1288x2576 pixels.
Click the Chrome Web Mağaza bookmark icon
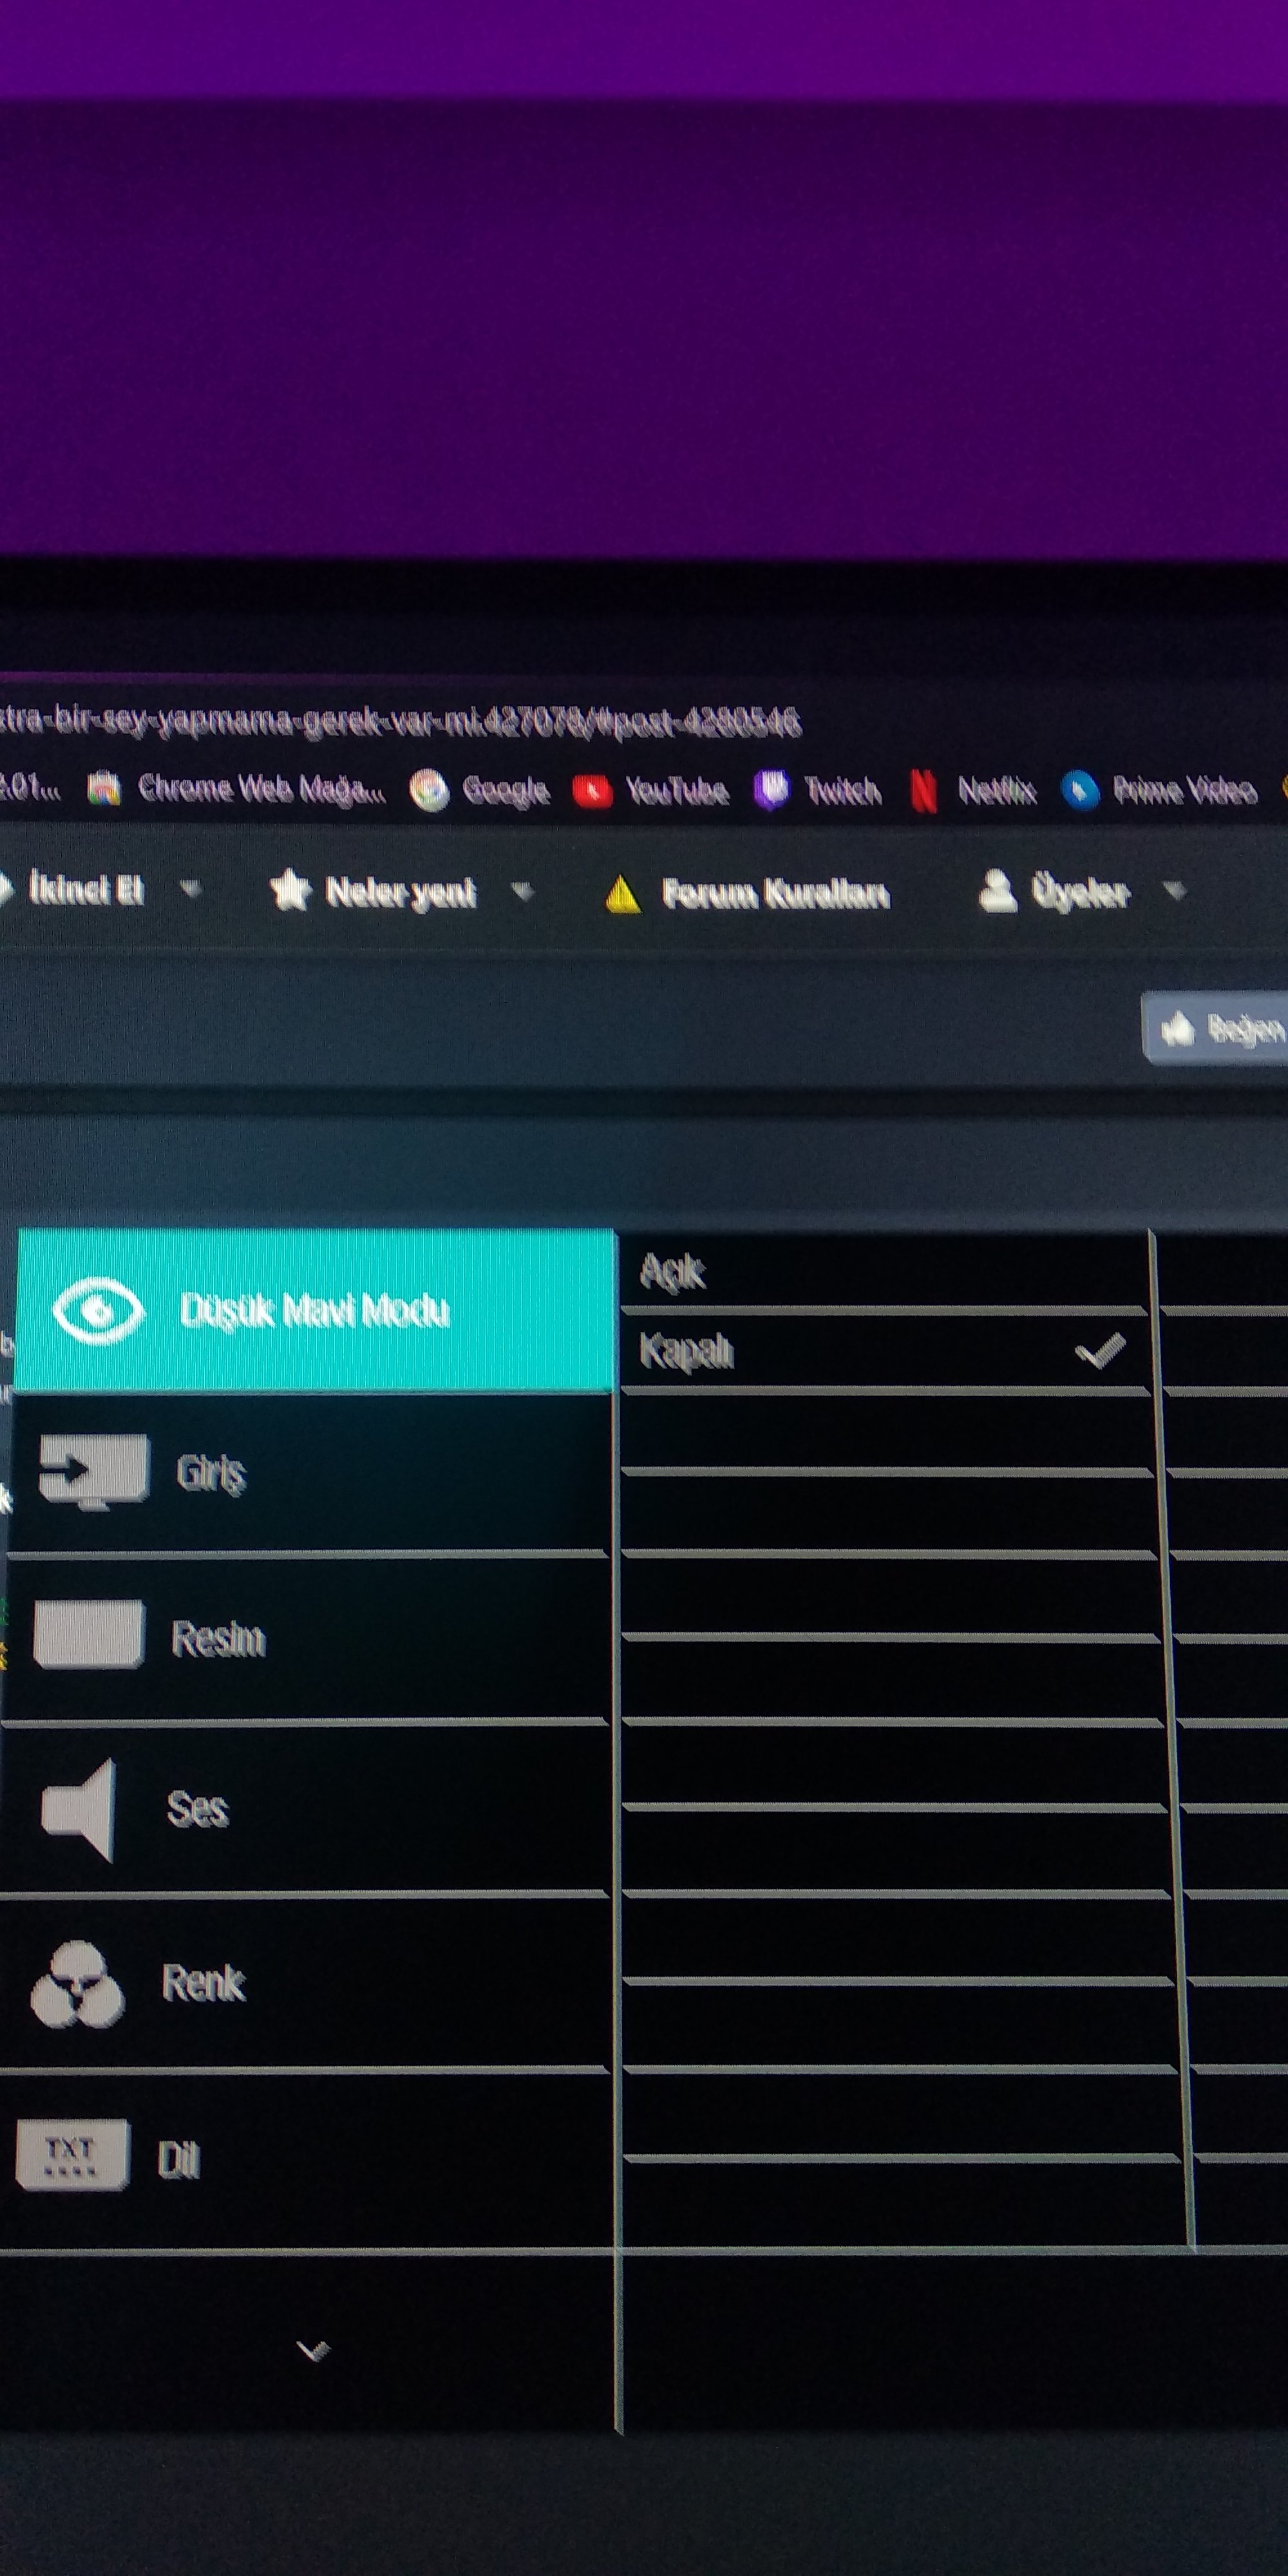(x=104, y=789)
